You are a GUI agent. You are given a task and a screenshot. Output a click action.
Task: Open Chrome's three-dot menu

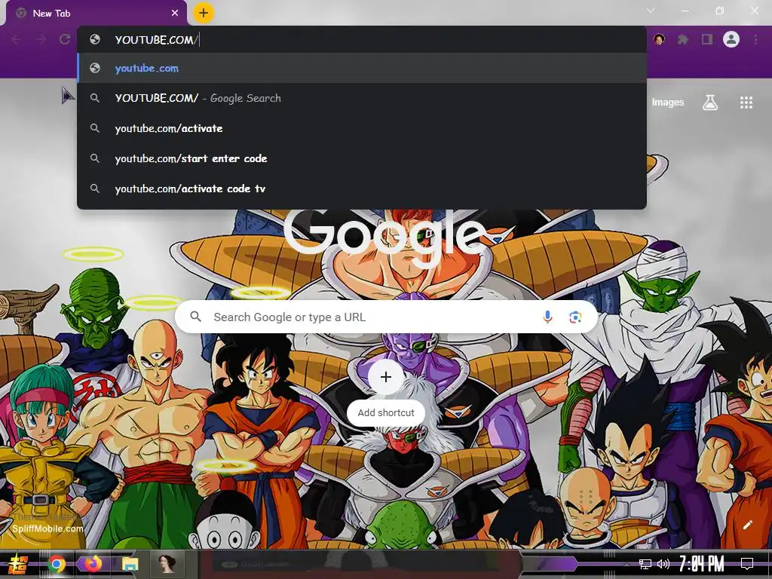(x=755, y=39)
